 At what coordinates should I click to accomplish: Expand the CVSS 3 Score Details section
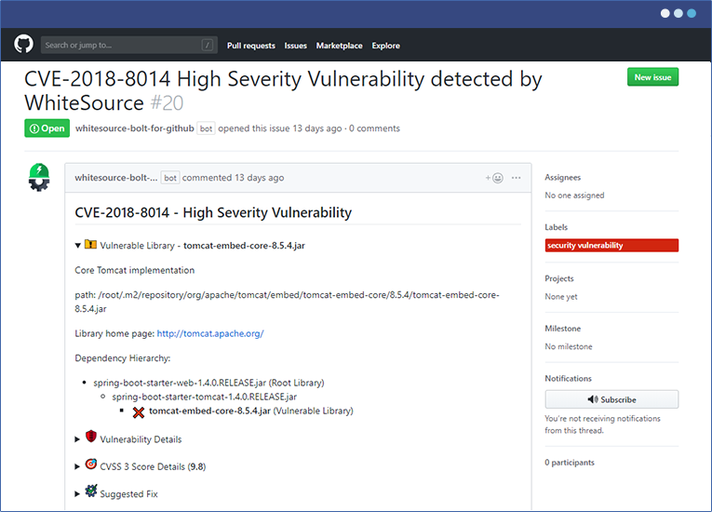coord(78,465)
